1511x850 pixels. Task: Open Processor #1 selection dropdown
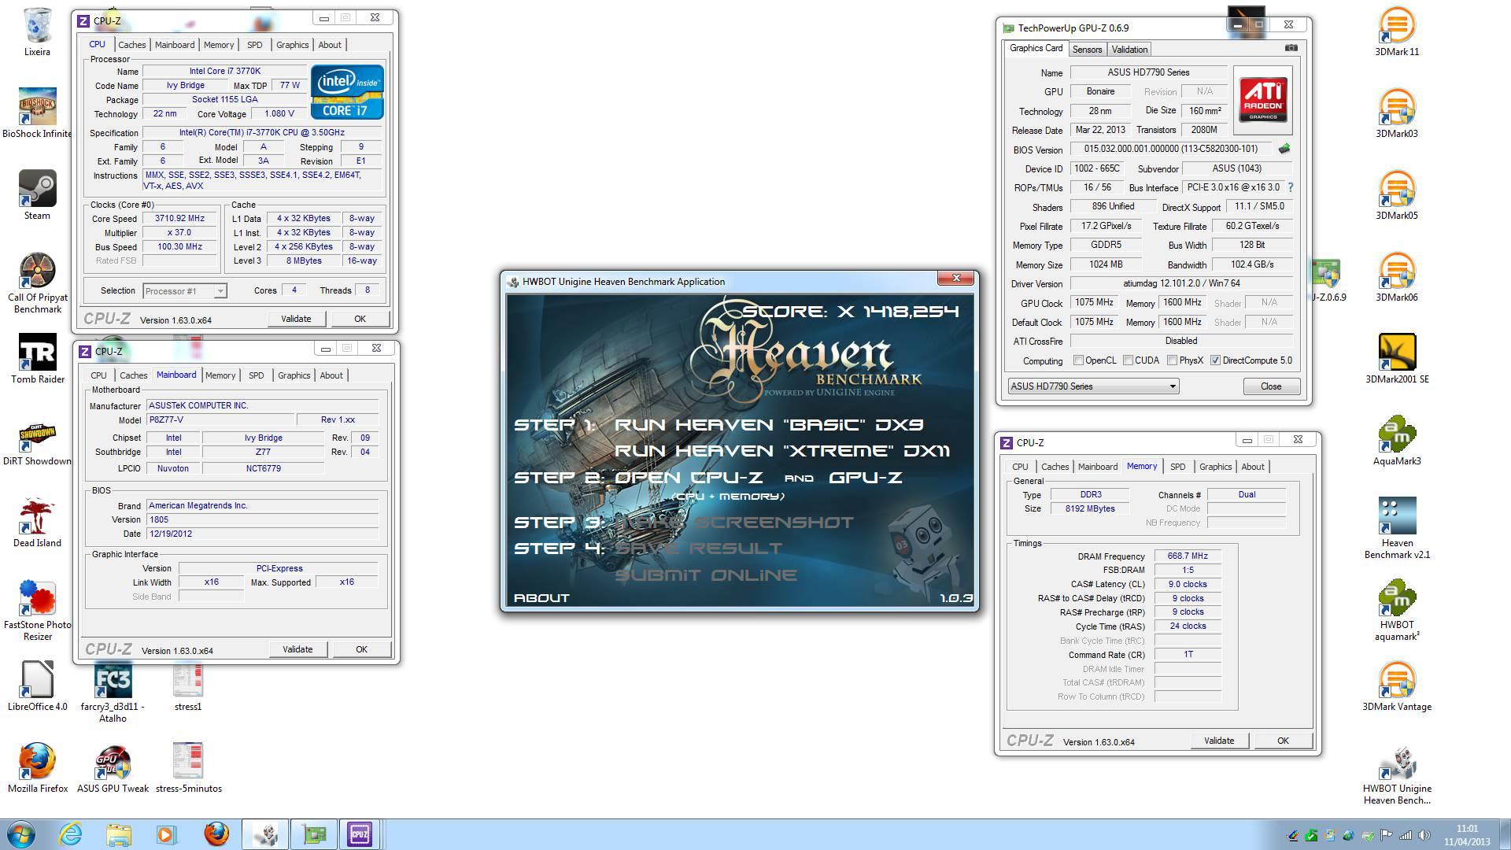click(185, 291)
